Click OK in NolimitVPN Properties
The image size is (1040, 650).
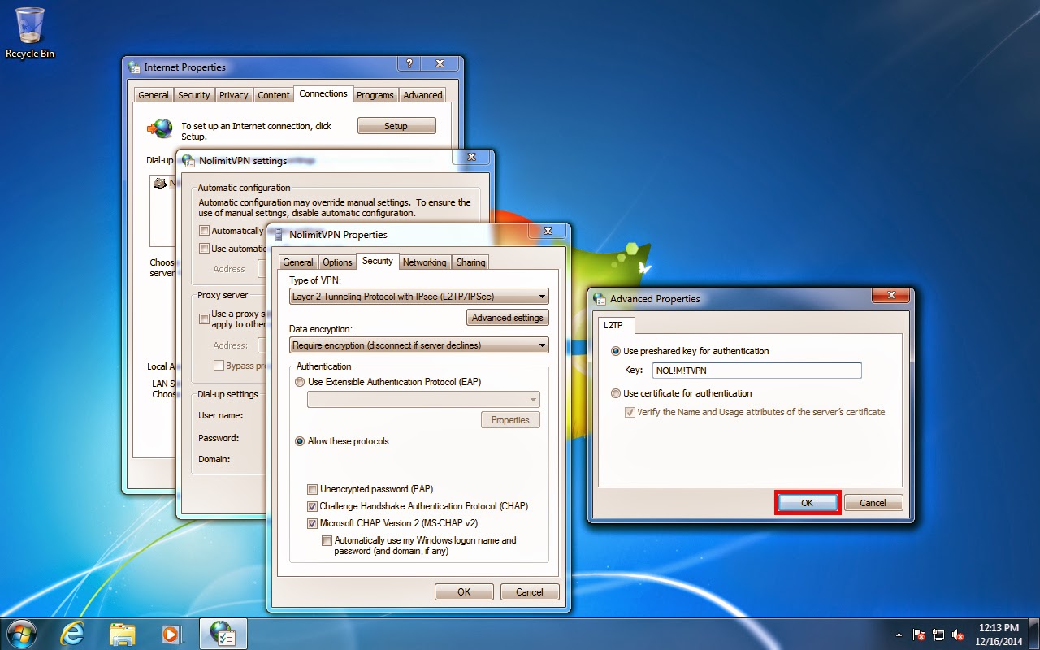point(464,592)
